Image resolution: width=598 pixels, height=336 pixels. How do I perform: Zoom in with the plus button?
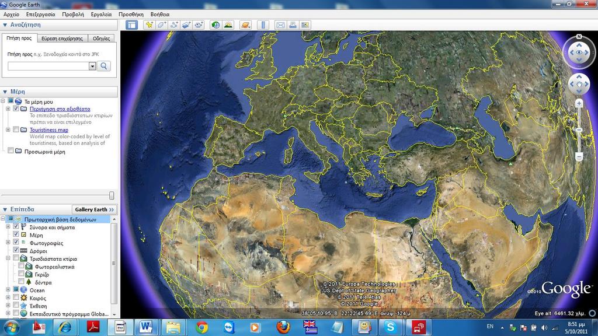[579, 103]
